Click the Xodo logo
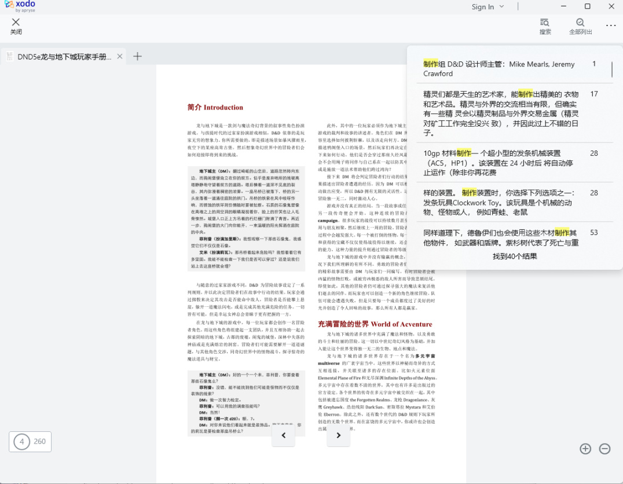 pos(20,6)
